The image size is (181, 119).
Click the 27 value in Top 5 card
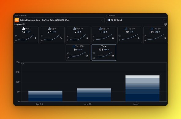49,32
